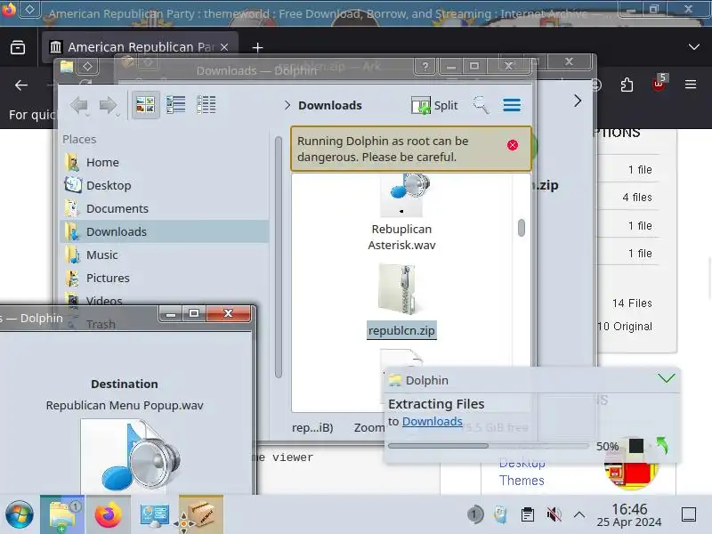The width and height of the screenshot is (712, 534).
Task: Open Music in Places panel
Action: tap(165, 255)
